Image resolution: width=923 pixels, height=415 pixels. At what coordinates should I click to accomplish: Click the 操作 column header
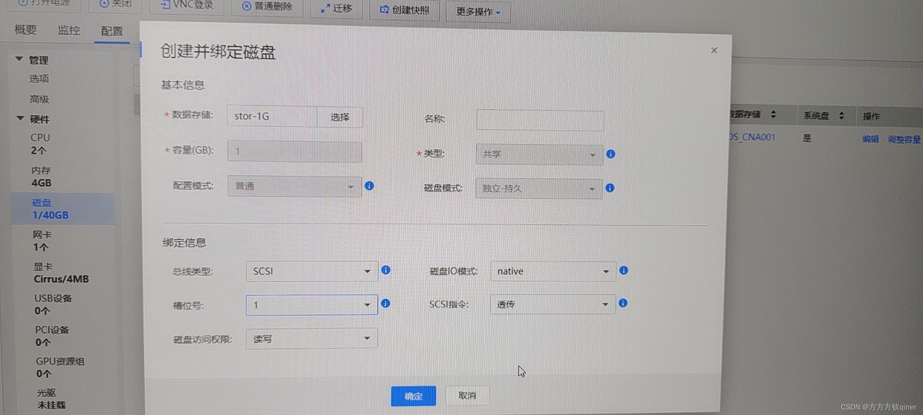[x=871, y=116]
